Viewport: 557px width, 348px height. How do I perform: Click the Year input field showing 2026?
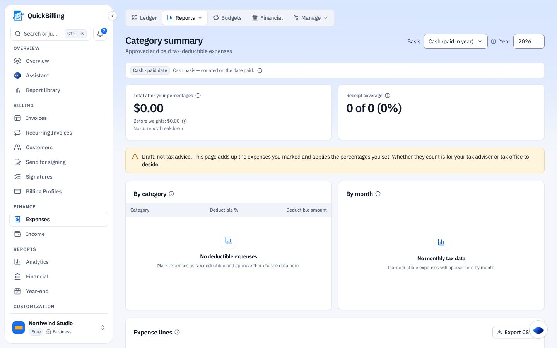pos(529,41)
